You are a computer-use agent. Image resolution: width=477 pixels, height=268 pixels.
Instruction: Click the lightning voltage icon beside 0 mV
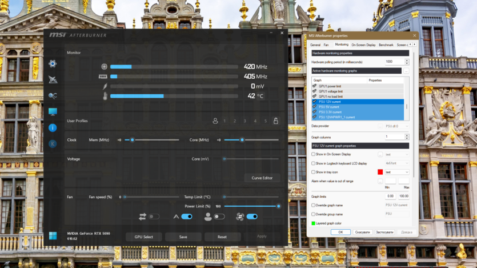pyautogui.click(x=105, y=86)
